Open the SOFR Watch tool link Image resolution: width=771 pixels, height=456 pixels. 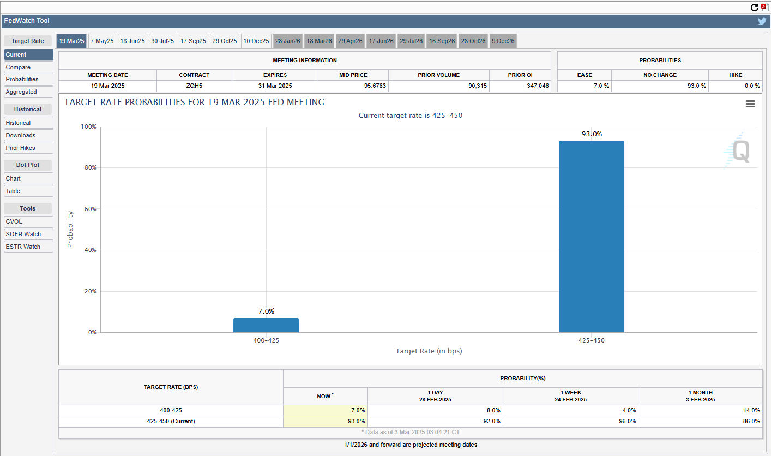28,234
